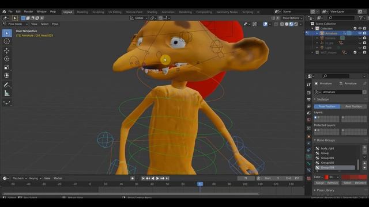The image size is (369, 207).
Task: Open the Bone Constraints properties tab
Action: coord(309,170)
